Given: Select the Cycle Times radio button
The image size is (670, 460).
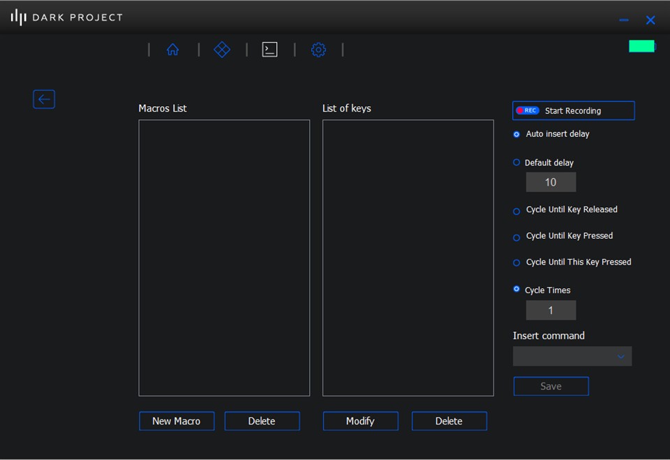Looking at the screenshot, I should pos(516,289).
